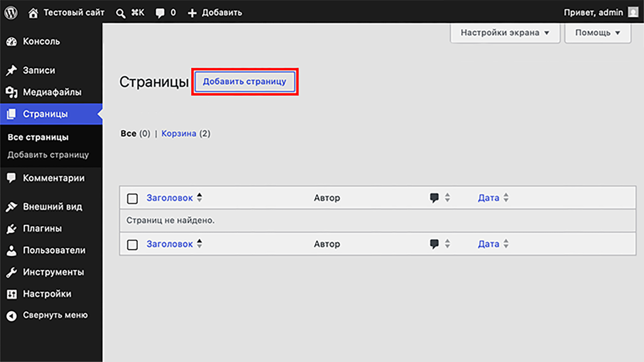The height and width of the screenshot is (362, 644).
Task: Click the Плагины plug icon
Action: pos(12,229)
